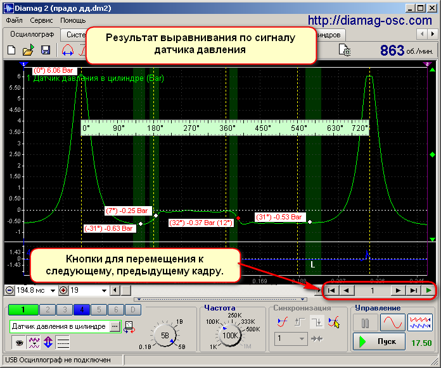Toggle channel 5 button
441x368 pixels.
point(99,310)
